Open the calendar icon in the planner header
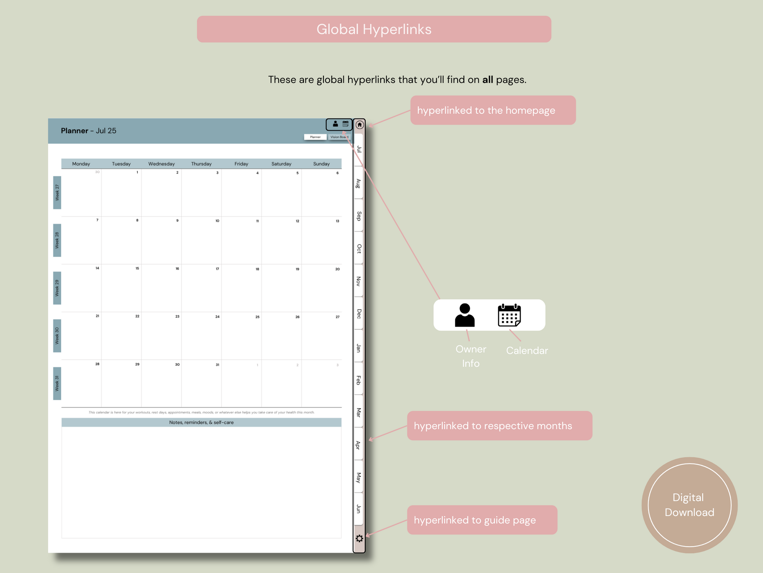763x573 pixels. [x=345, y=124]
